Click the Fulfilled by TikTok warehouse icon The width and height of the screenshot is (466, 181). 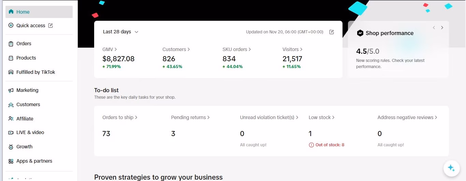coord(11,72)
